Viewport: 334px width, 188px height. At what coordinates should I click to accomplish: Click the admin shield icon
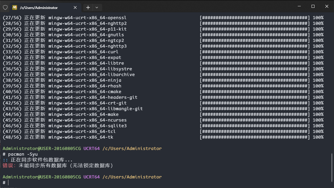5,7
